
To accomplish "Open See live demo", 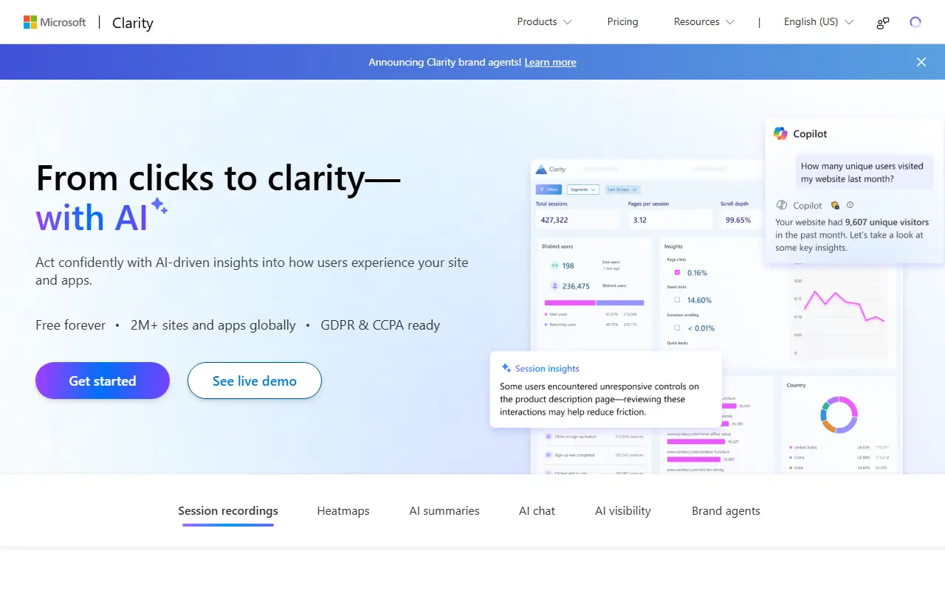I will click(255, 381).
